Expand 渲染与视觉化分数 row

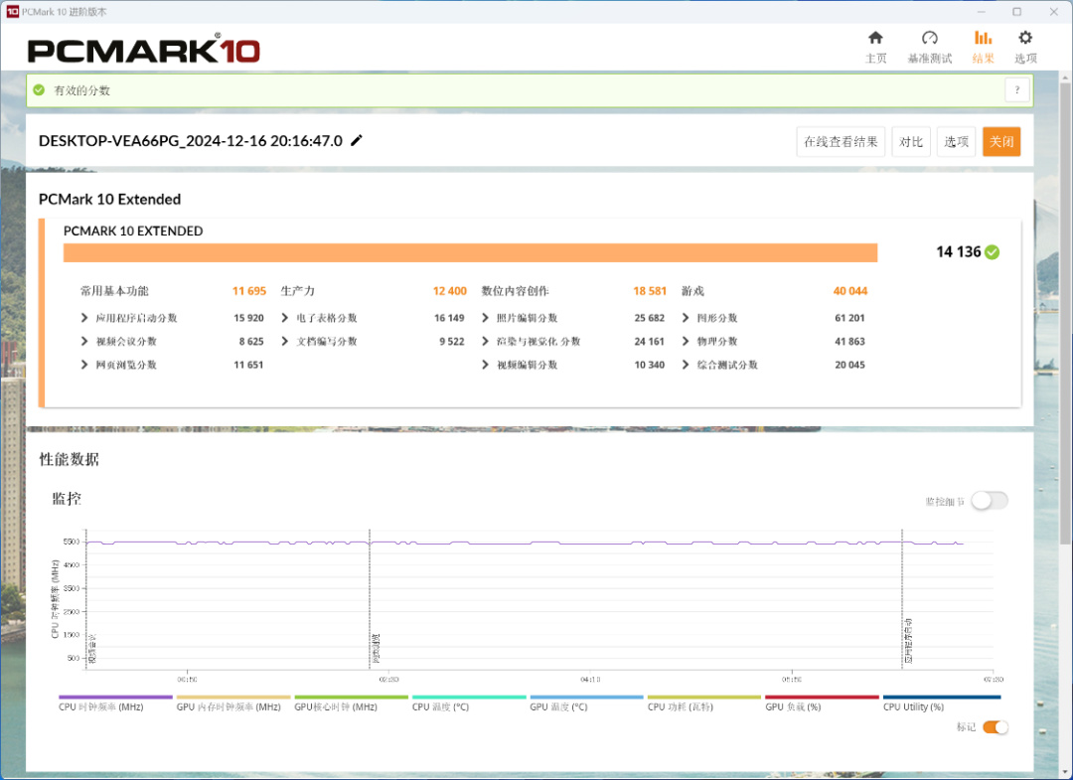(485, 341)
